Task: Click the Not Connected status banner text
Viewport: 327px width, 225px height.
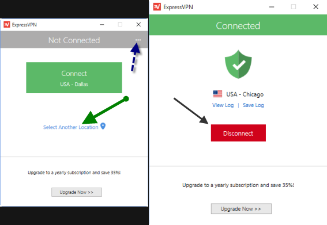Action: (74, 40)
